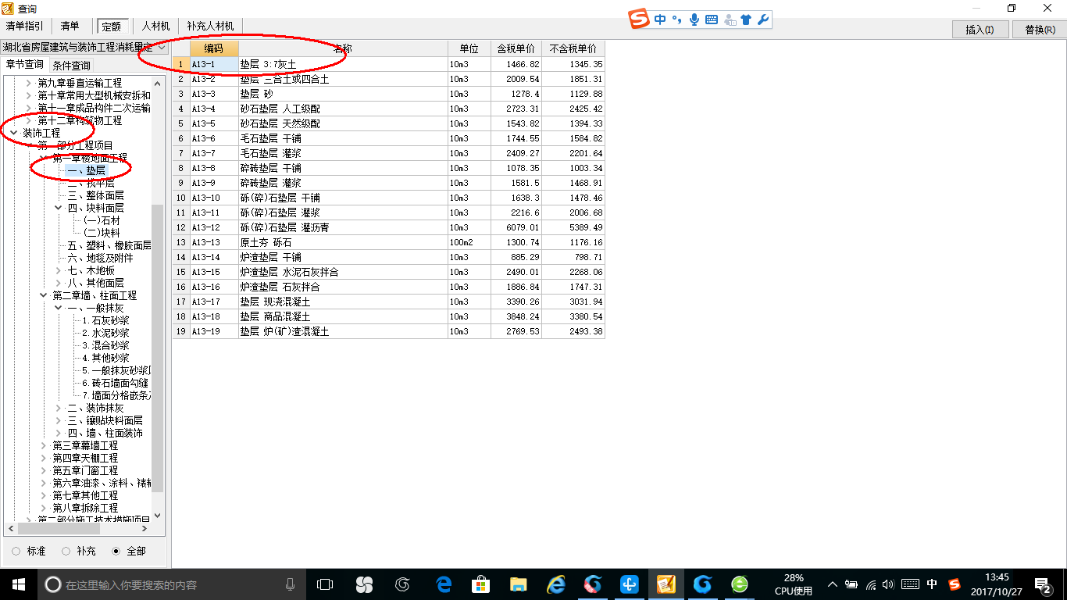This screenshot has width=1067, height=600.
Task: Open Internet Explorer from the taskbar
Action: 555,584
